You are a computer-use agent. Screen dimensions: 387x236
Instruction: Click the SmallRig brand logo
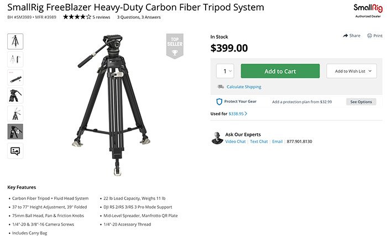coord(368,11)
